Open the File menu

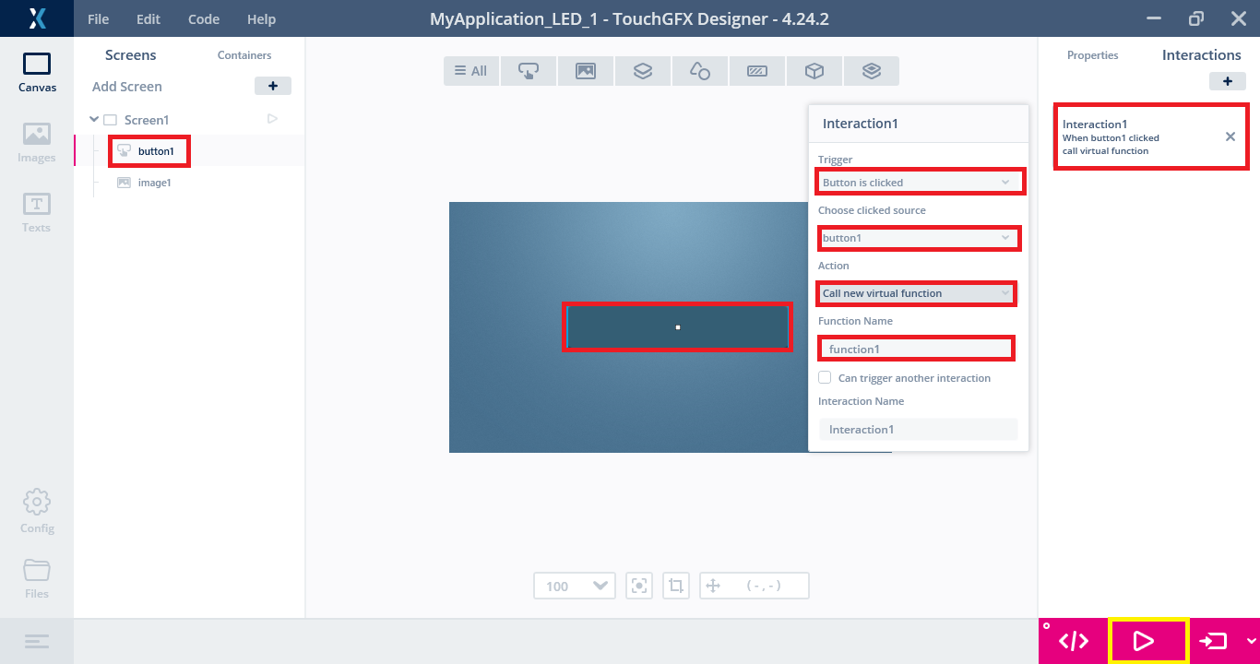(99, 18)
